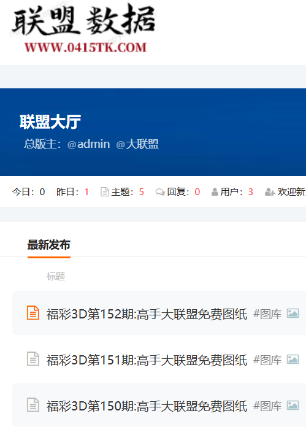This screenshot has width=306, height=435.
Task: Click the 回复 speech bubble icon
Action: pyautogui.click(x=160, y=191)
